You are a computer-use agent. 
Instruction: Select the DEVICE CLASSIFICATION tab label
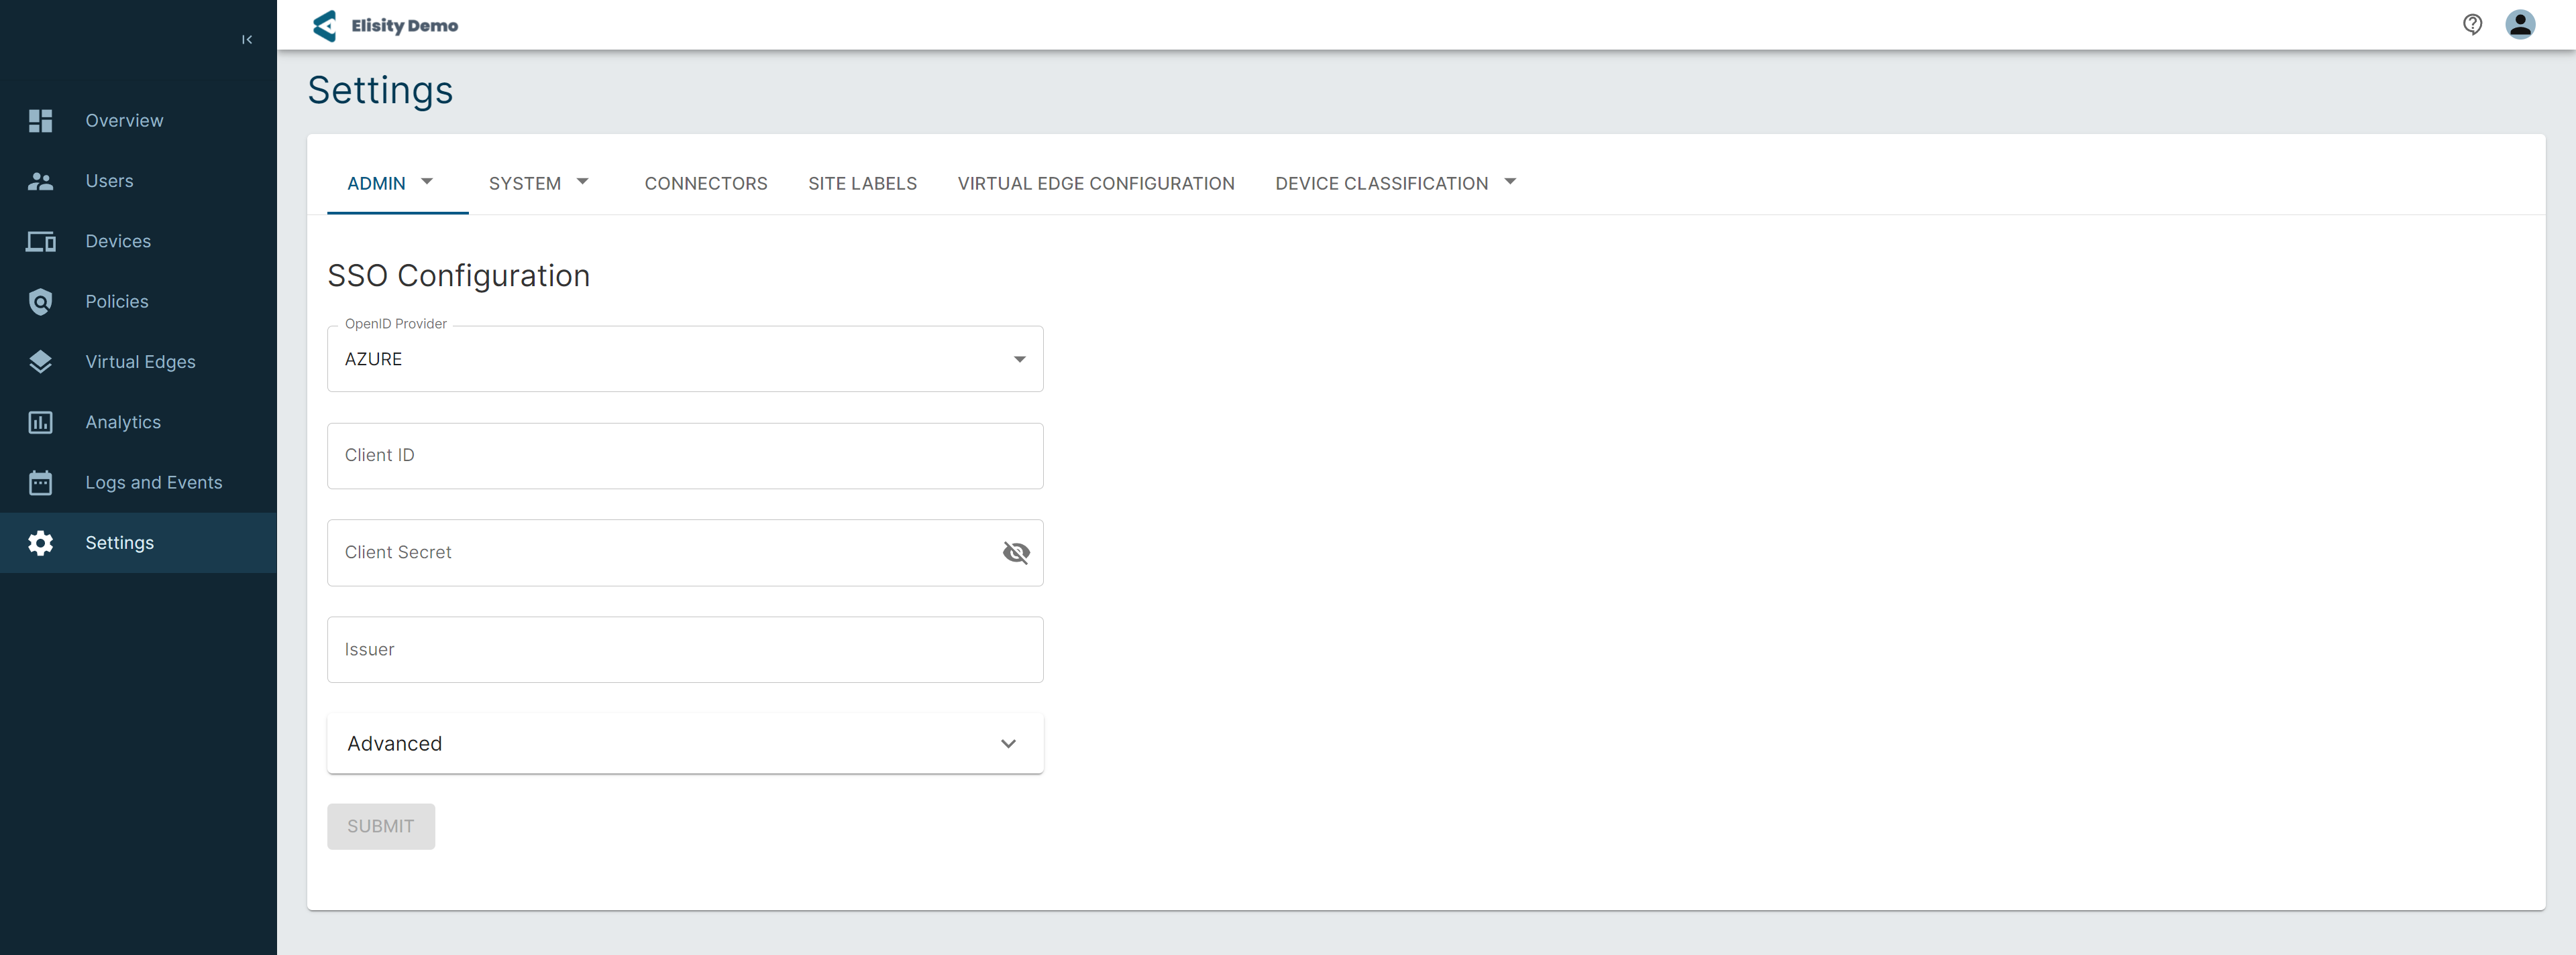pos(1381,184)
